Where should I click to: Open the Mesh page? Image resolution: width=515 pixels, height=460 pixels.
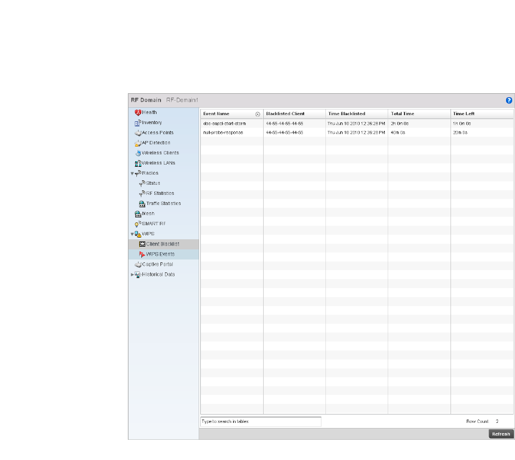[148, 214]
